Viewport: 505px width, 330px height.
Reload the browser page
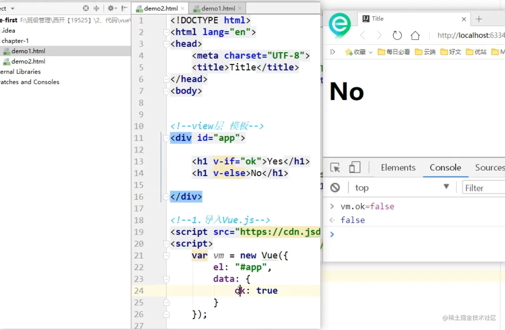click(x=397, y=35)
